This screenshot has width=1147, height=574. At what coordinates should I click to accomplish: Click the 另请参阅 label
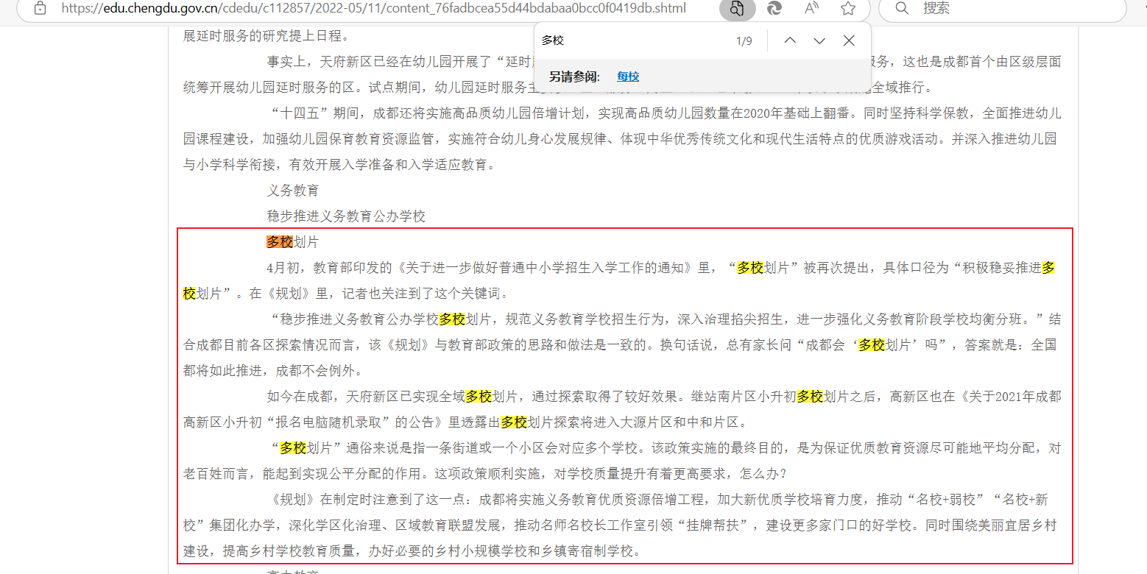[x=574, y=77]
